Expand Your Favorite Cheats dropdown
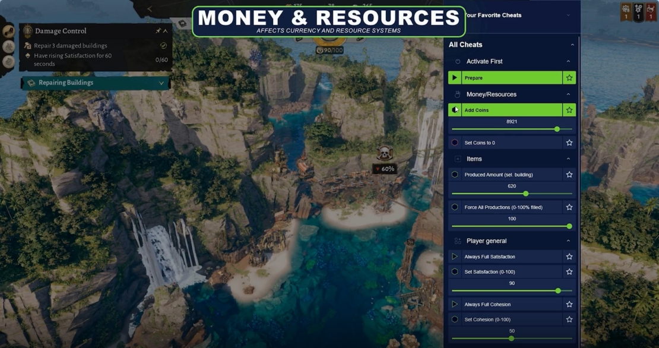659x348 pixels. click(568, 15)
